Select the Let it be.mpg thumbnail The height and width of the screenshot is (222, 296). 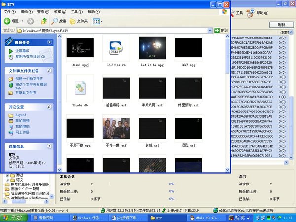(x=152, y=48)
